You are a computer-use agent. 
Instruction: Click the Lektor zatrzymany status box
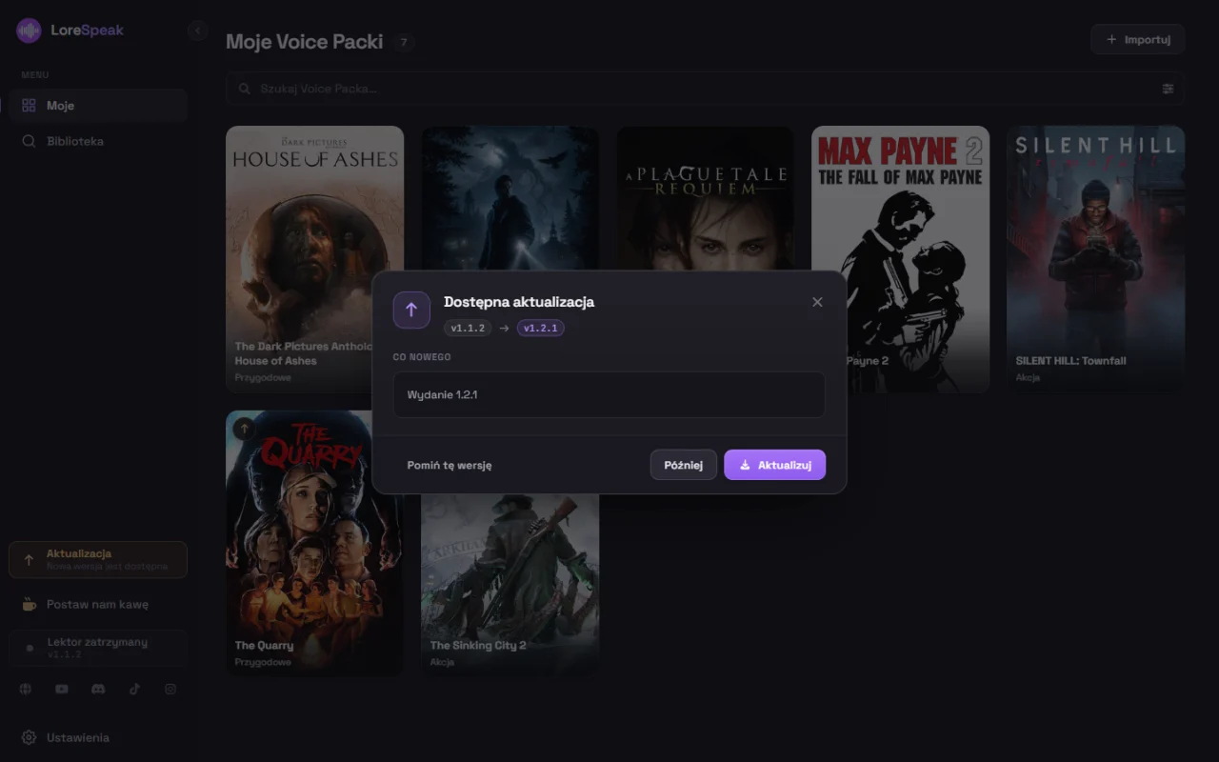pyautogui.click(x=98, y=648)
